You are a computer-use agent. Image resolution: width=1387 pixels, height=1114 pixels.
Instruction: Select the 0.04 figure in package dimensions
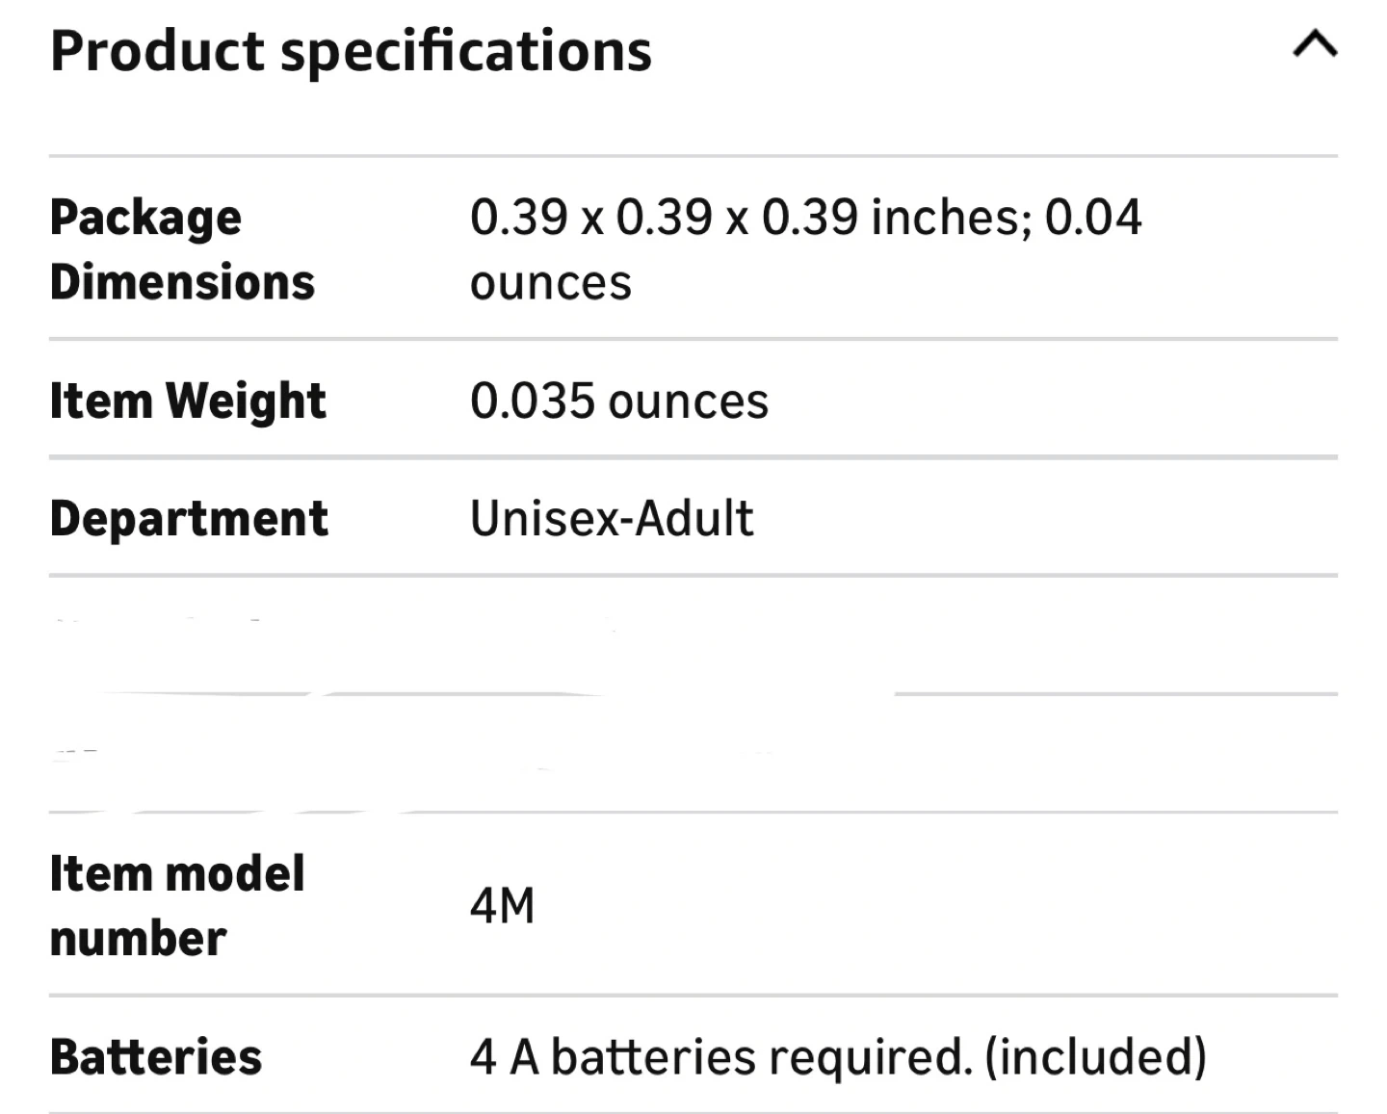coord(1093,218)
